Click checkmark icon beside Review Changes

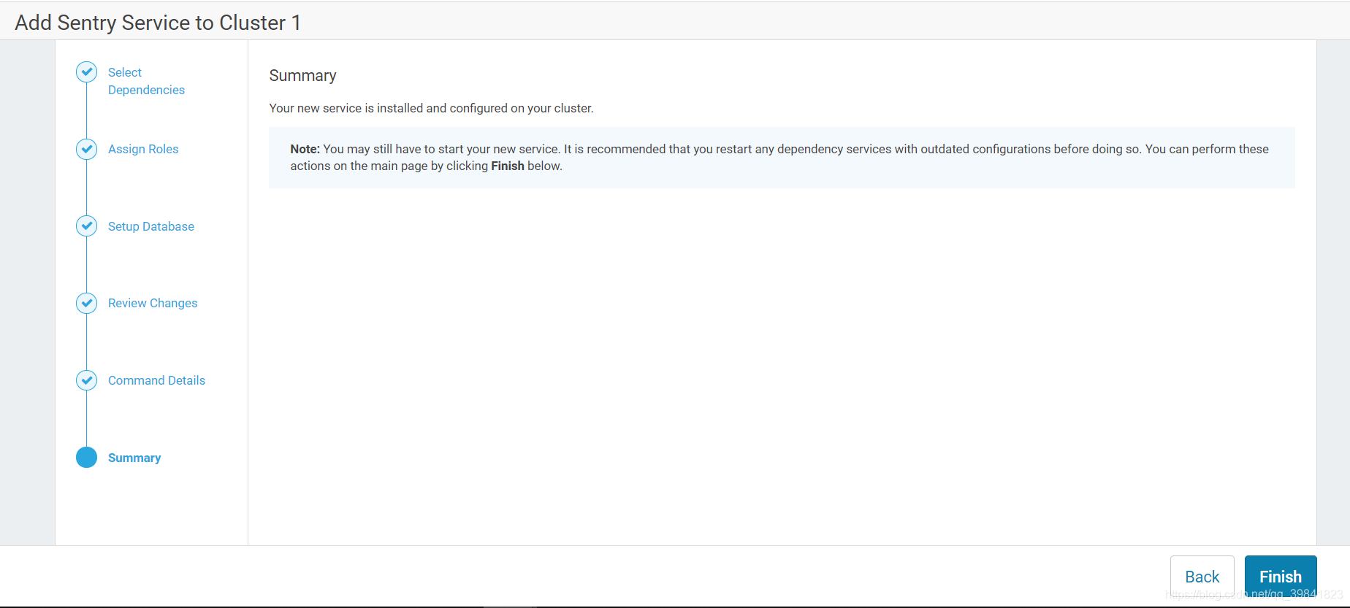coord(86,303)
